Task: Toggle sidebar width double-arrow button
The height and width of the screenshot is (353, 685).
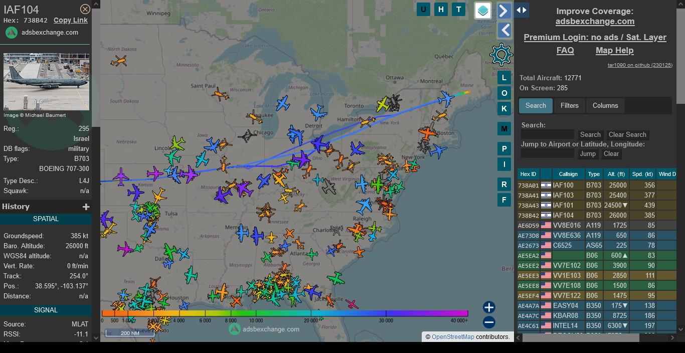Action: click(522, 10)
